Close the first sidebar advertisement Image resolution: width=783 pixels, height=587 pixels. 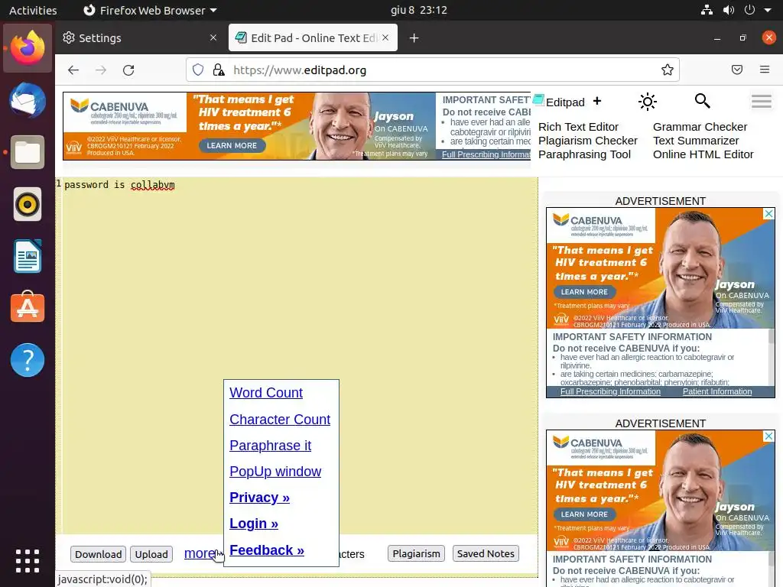(768, 214)
